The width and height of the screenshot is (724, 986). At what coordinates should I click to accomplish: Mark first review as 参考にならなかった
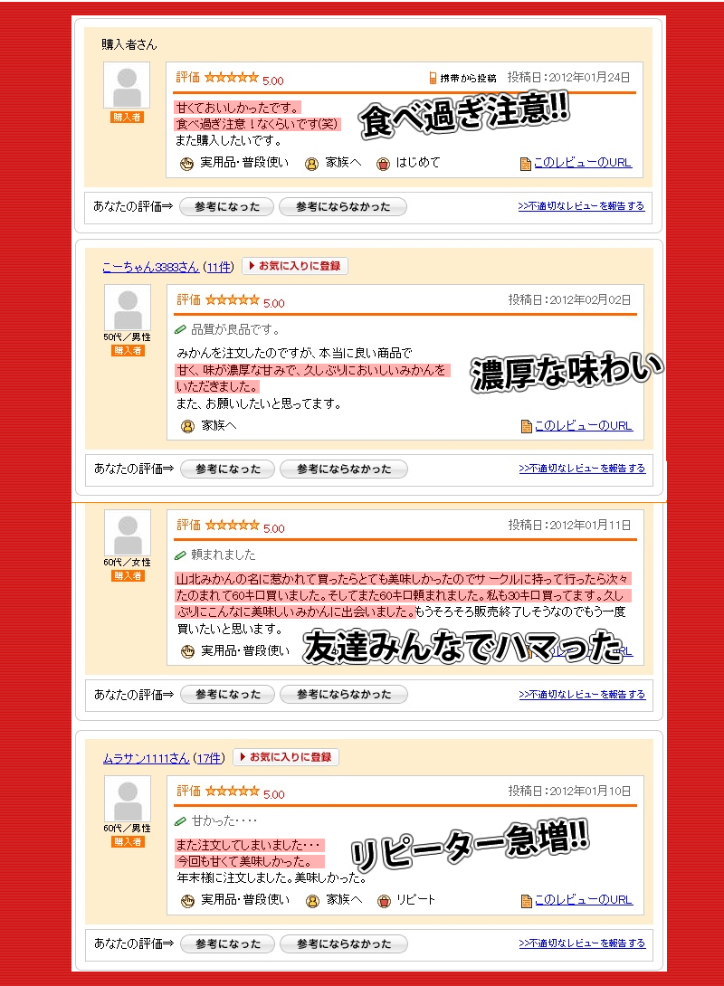[x=343, y=207]
